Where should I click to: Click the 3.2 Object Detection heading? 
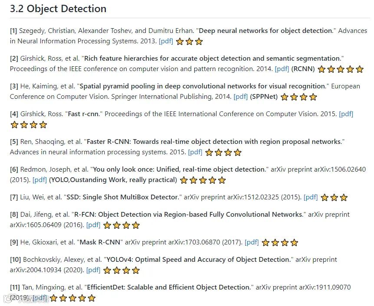58,9
